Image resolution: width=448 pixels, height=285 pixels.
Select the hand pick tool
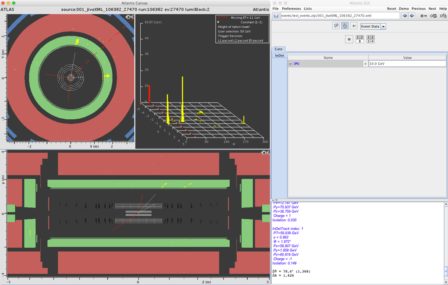[x=345, y=26]
